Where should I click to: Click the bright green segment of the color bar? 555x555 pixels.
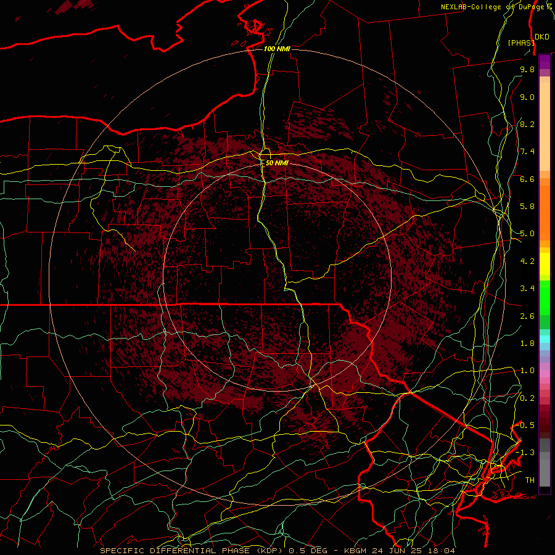545,297
